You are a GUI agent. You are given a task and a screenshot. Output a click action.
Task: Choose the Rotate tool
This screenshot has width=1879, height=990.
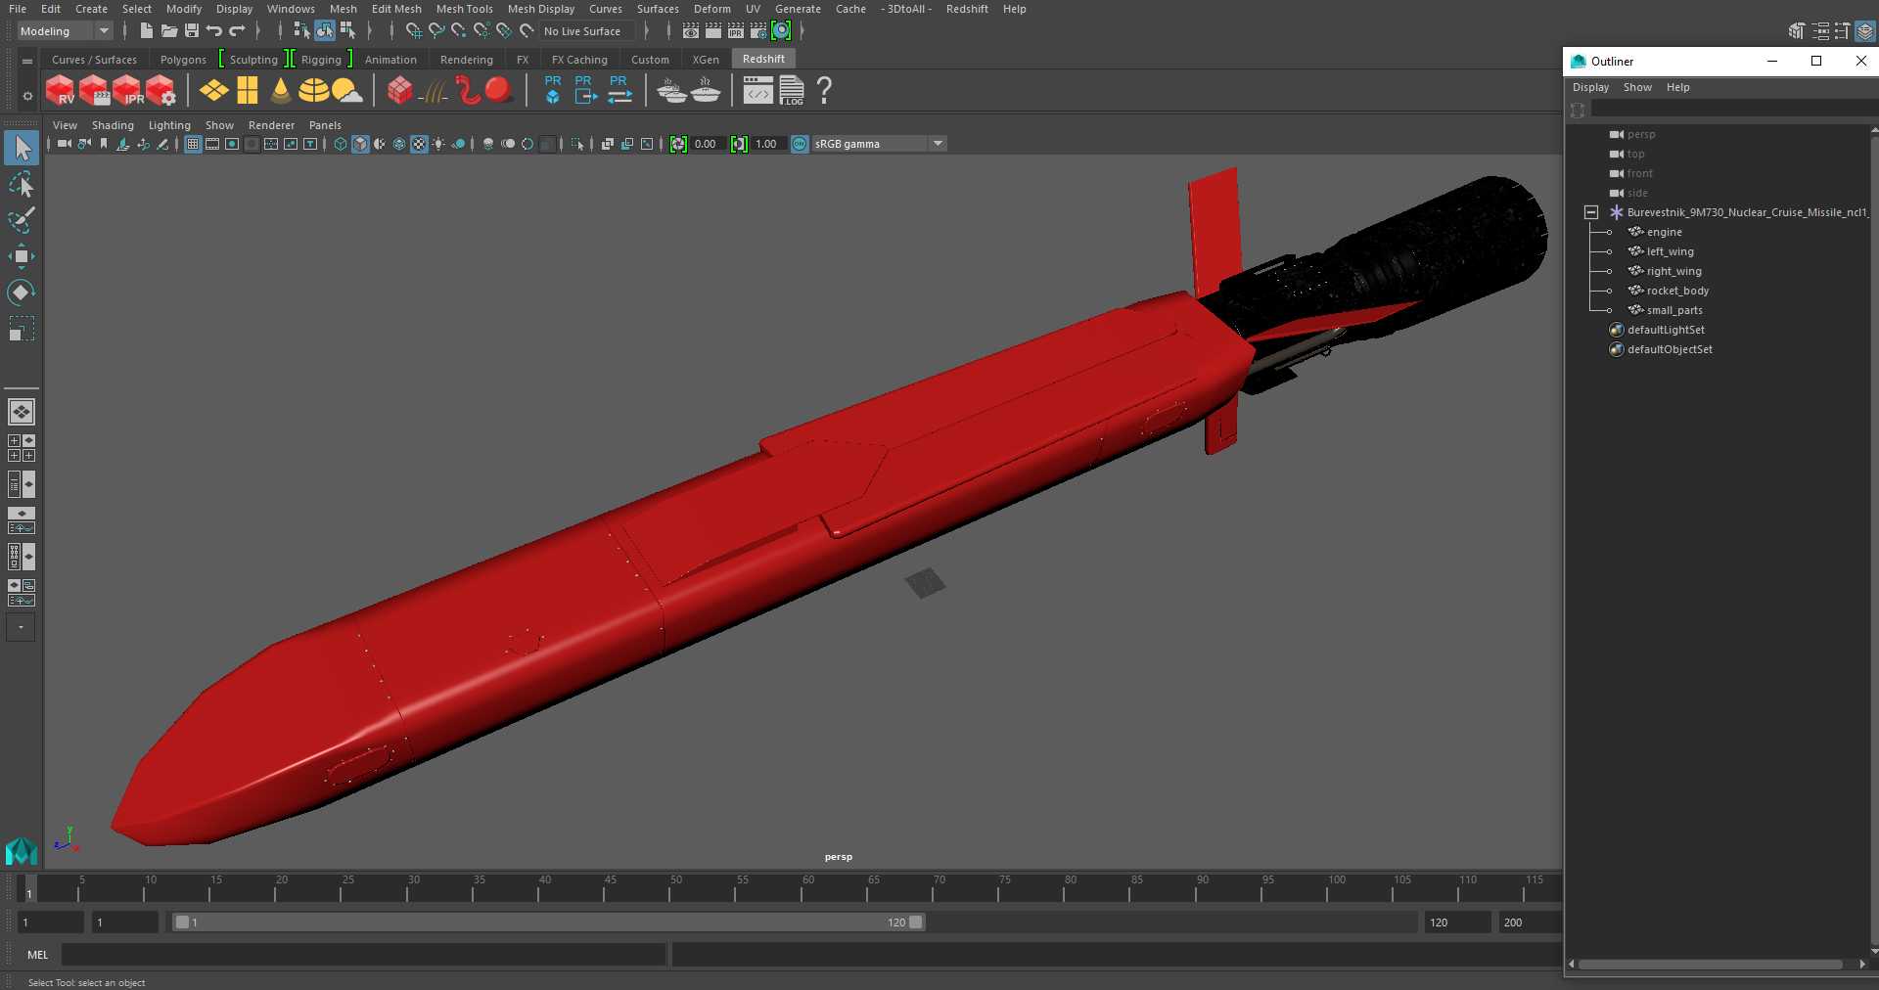22,292
